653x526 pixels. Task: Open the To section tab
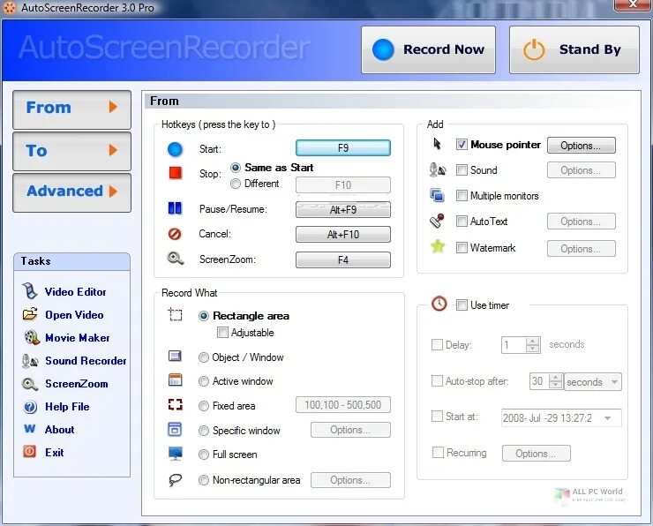pyautogui.click(x=71, y=151)
